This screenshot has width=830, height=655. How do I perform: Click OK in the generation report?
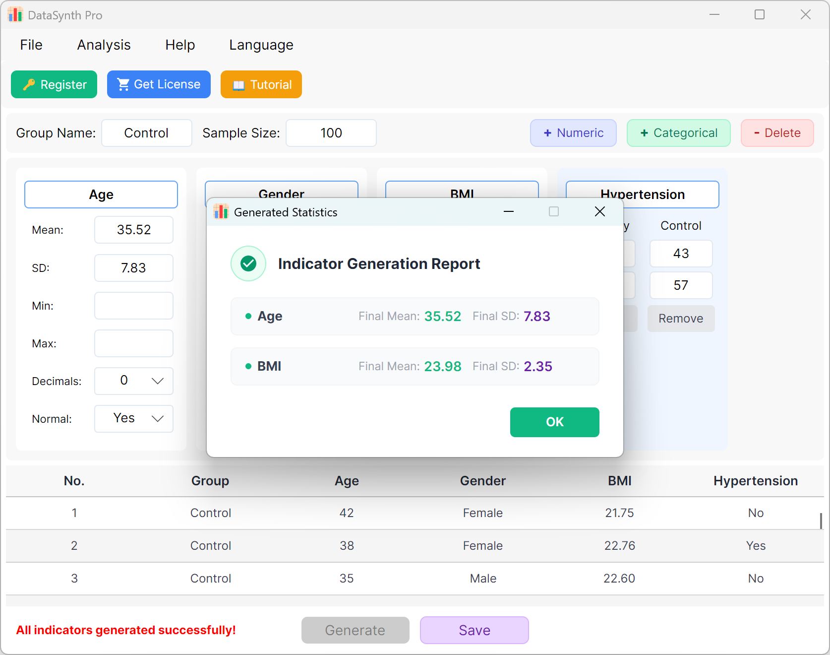tap(555, 422)
